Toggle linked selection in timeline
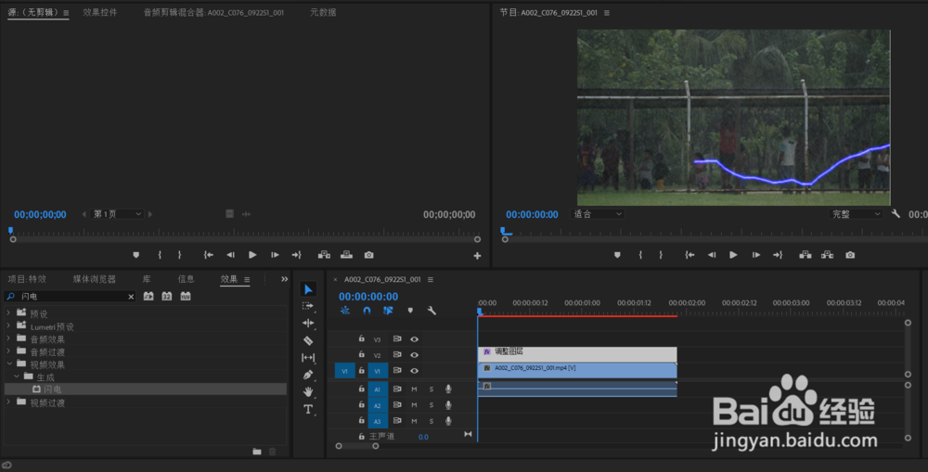 click(388, 311)
